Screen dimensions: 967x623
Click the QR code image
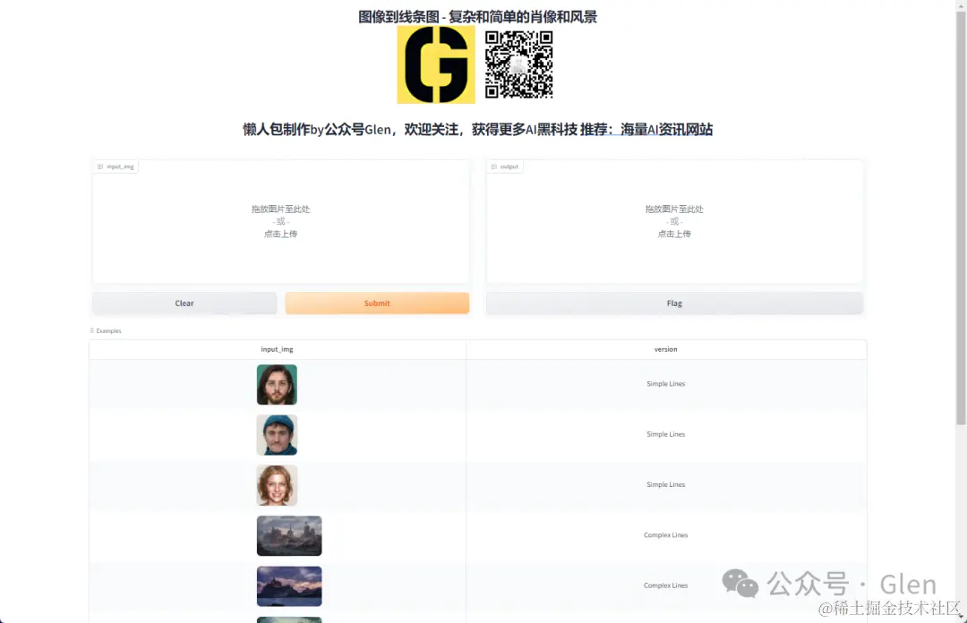click(x=518, y=64)
